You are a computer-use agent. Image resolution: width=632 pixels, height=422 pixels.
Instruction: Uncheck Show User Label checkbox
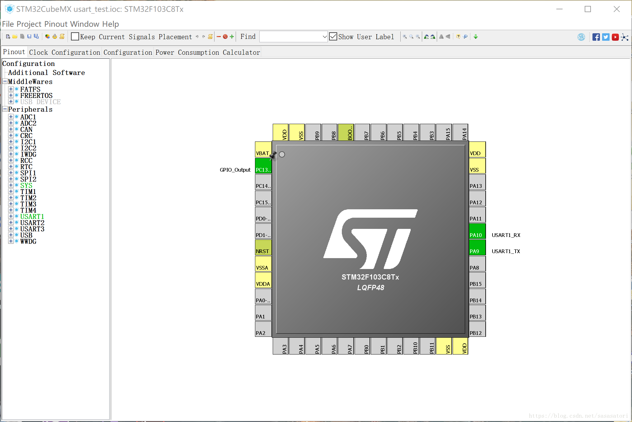tap(333, 37)
